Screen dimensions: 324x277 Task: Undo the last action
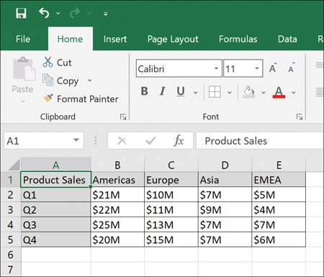tap(44, 13)
